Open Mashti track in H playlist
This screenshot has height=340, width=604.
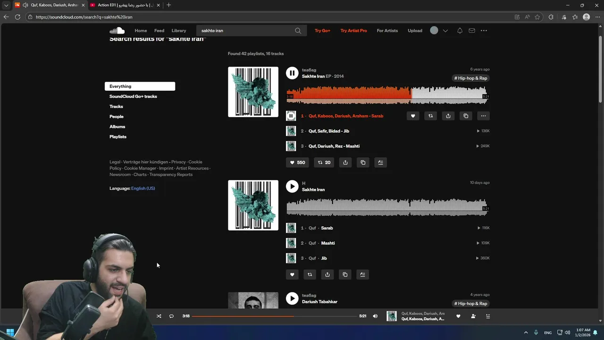pos(328,243)
